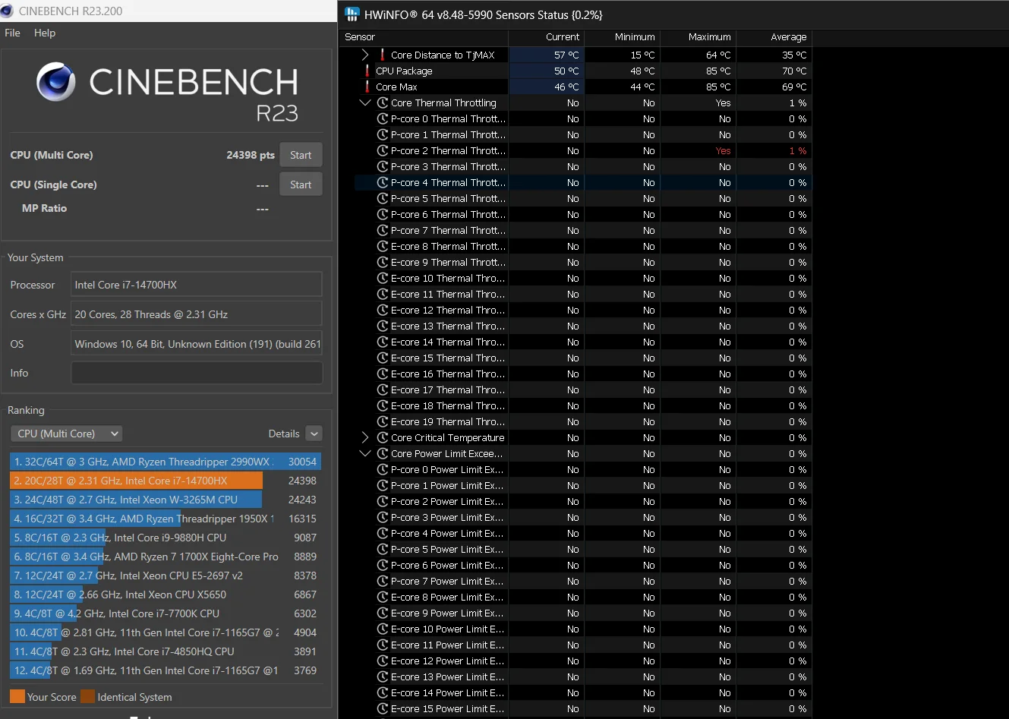1009x719 pixels.
Task: Select the Ryzen 7 1700X ranking entry
Action: (166, 557)
